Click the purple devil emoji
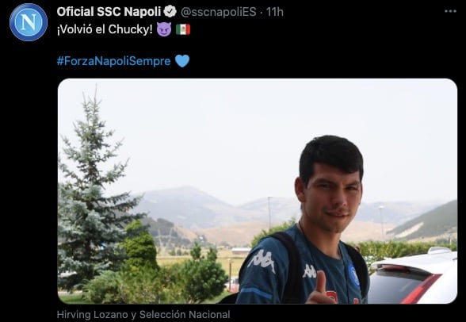The image size is (466, 322). click(x=164, y=29)
